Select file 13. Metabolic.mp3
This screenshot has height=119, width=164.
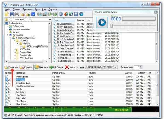(x=65, y=55)
